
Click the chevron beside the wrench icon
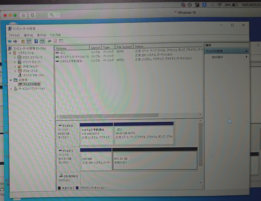58,15
